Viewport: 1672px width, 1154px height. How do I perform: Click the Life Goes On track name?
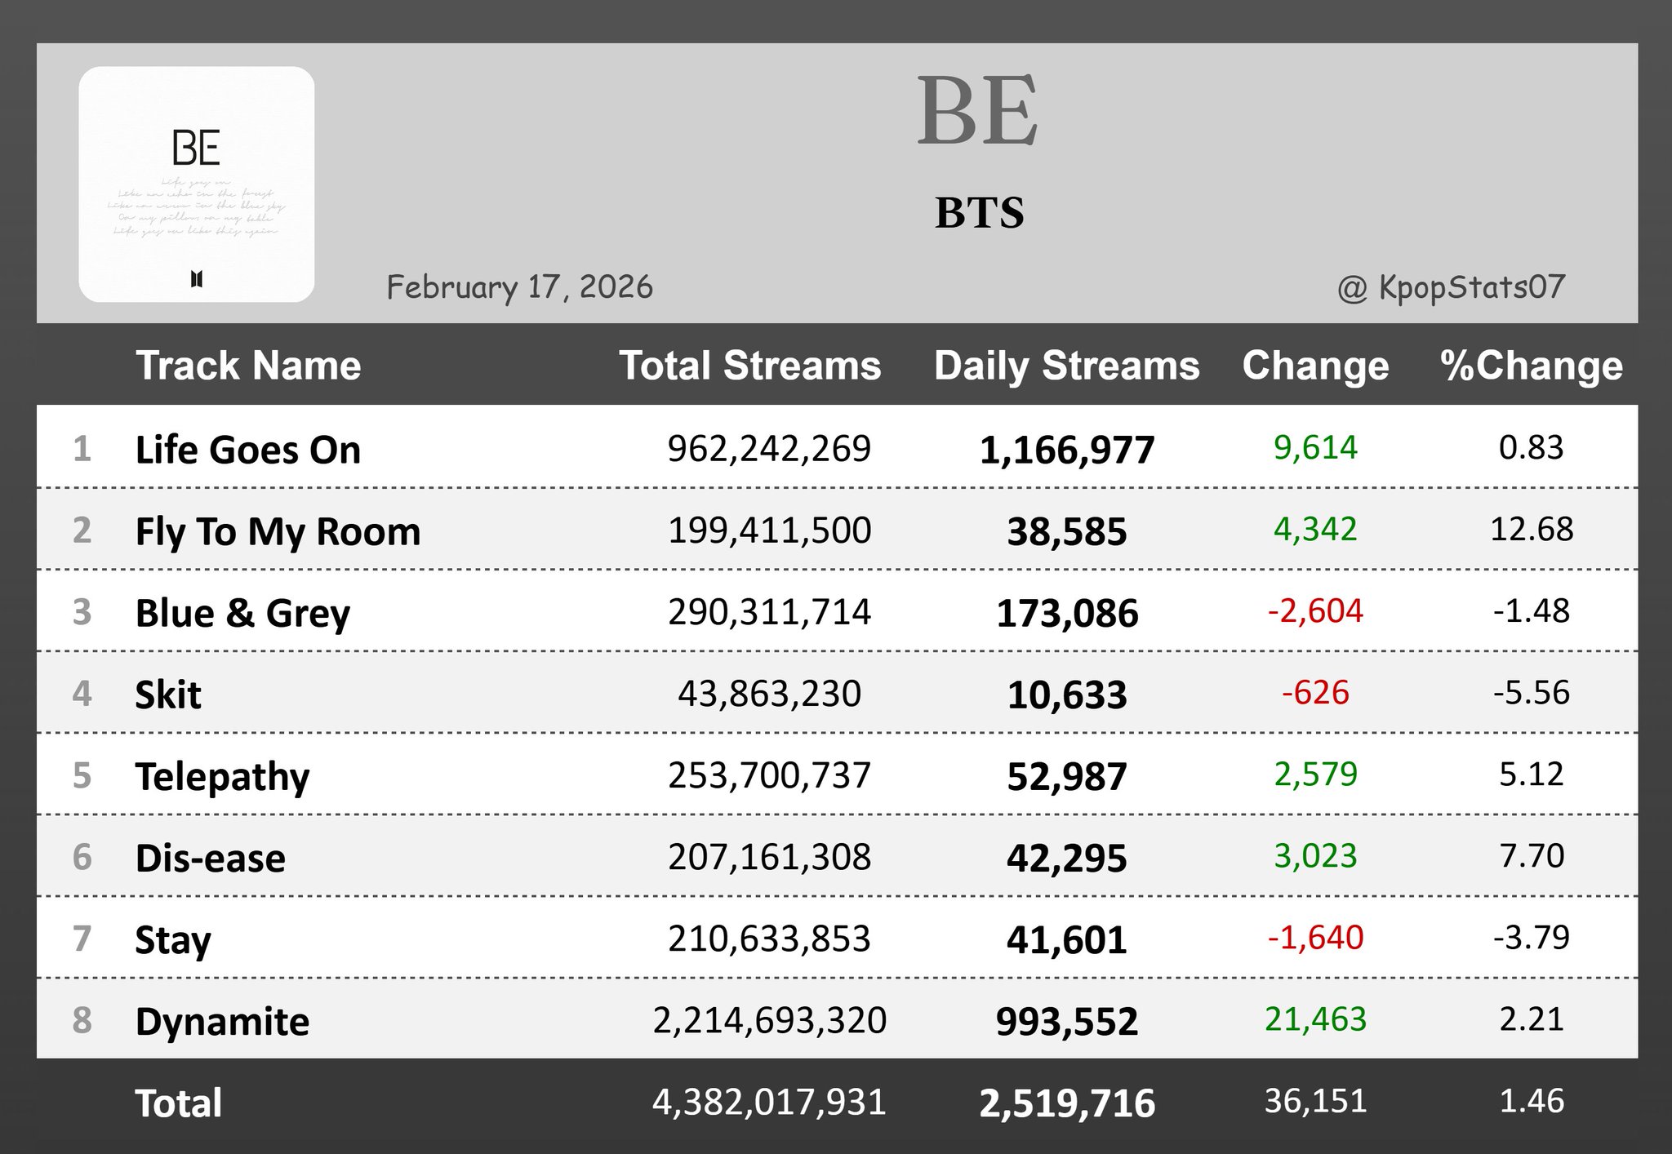coord(247,450)
